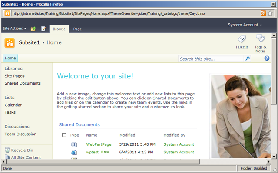Click the I Like It tag icon

click(x=242, y=39)
